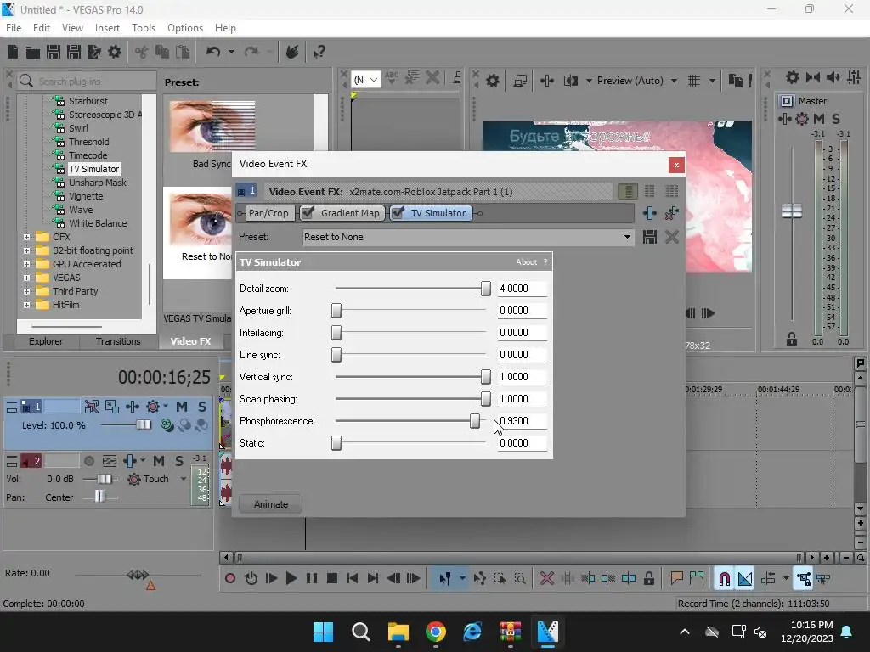Mute video track 1
870x652 pixels.
pyautogui.click(x=182, y=407)
